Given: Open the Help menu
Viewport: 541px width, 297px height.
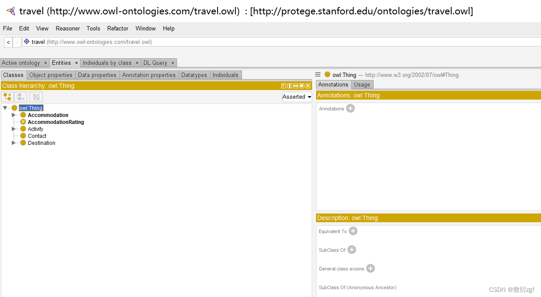Looking at the screenshot, I should pos(169,28).
